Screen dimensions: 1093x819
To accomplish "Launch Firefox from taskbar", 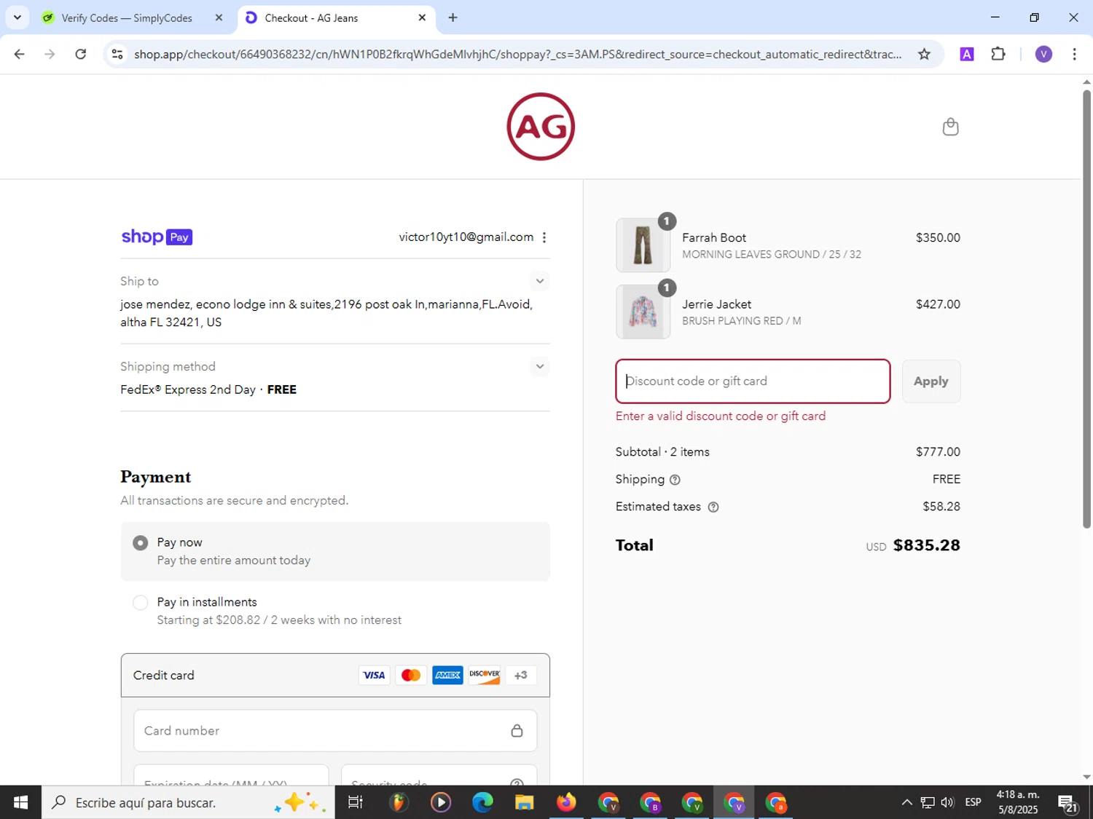I will 566,802.
